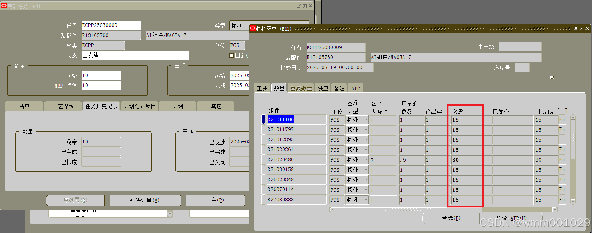Close the 物料需求 window

pyautogui.click(x=587, y=28)
